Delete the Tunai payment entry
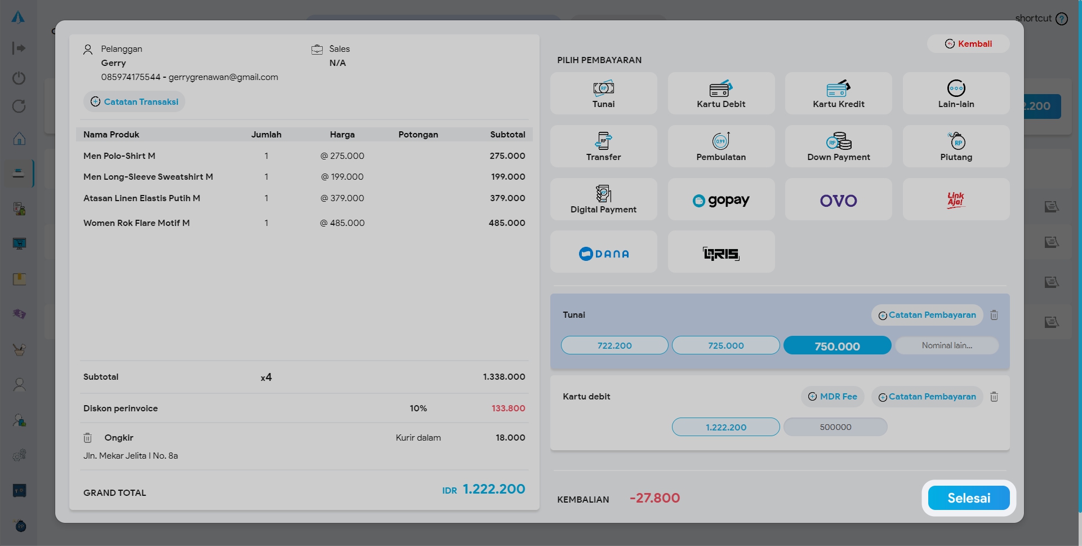 994,315
